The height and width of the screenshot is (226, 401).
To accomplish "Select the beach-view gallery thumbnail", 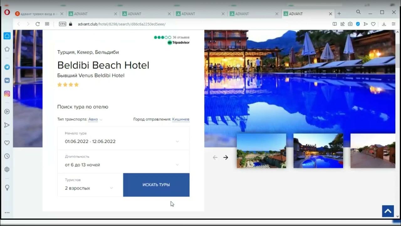I will click(x=261, y=151).
